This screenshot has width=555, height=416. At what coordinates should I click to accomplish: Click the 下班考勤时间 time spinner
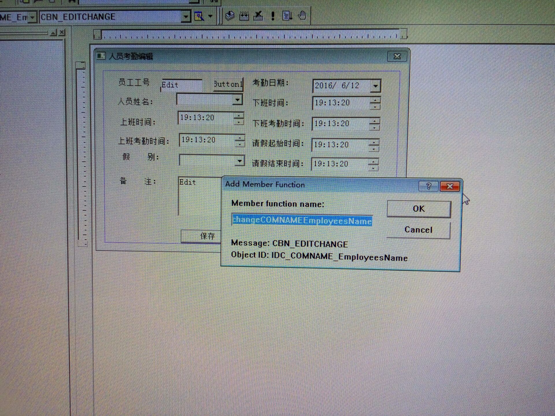coord(374,124)
